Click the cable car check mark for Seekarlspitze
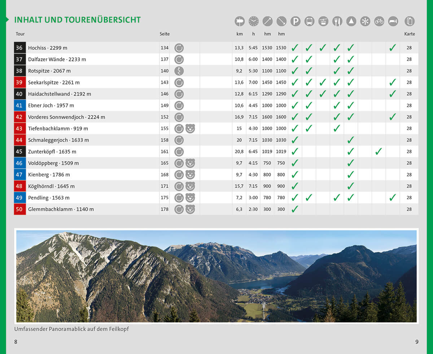 (323, 82)
